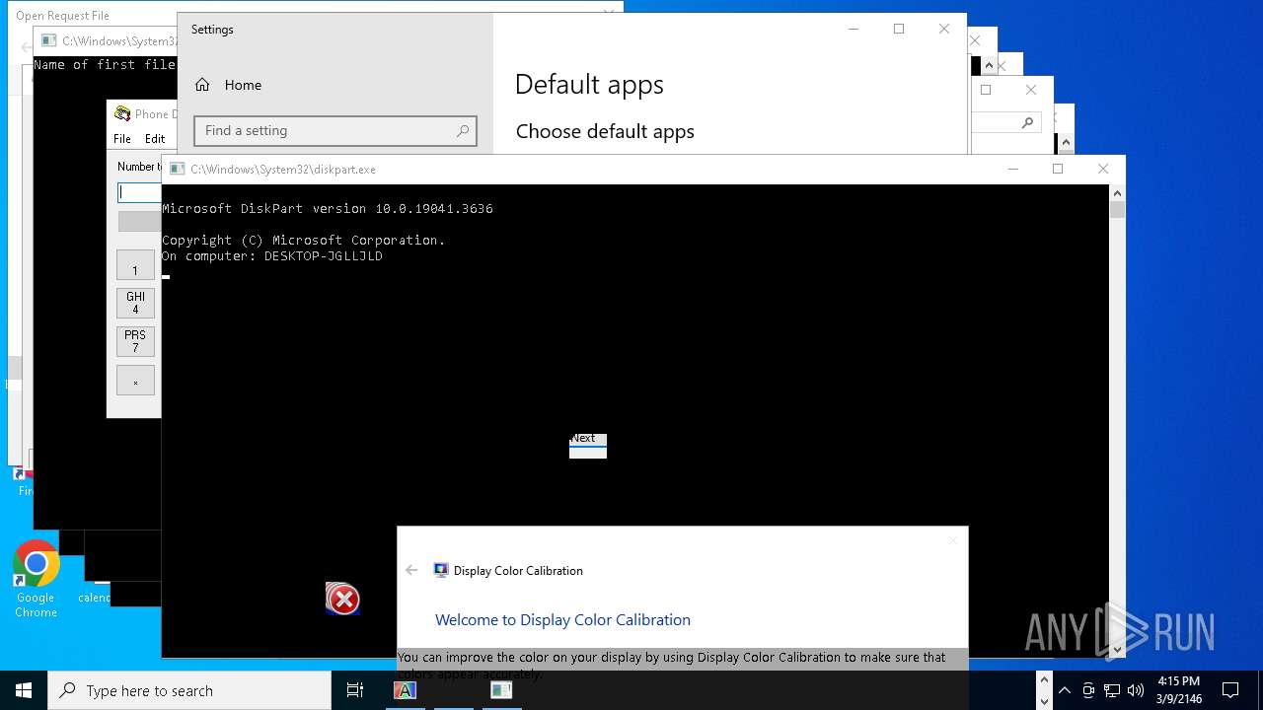Open the notification center icon
Screen dimensions: 1263x710
[x=1230, y=690]
